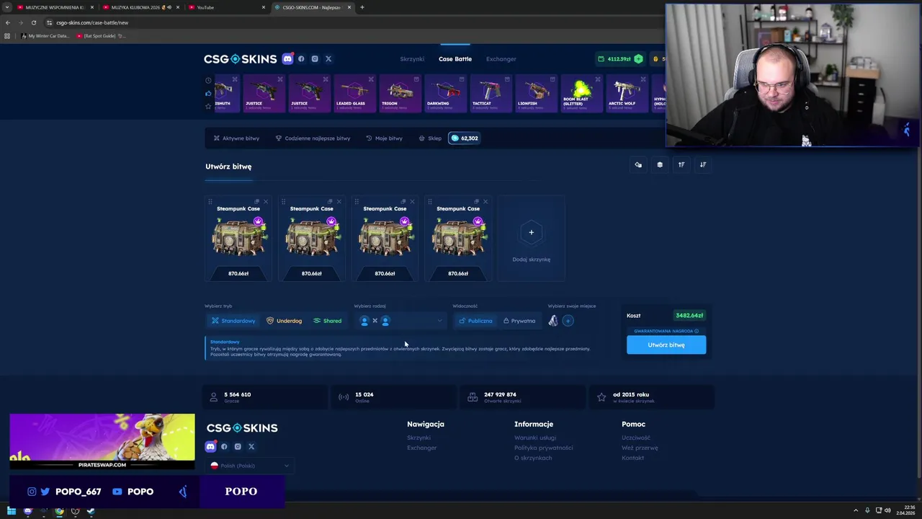The height and width of the screenshot is (519, 922).
Task: Open the footer Facebook icon
Action: tap(224, 447)
